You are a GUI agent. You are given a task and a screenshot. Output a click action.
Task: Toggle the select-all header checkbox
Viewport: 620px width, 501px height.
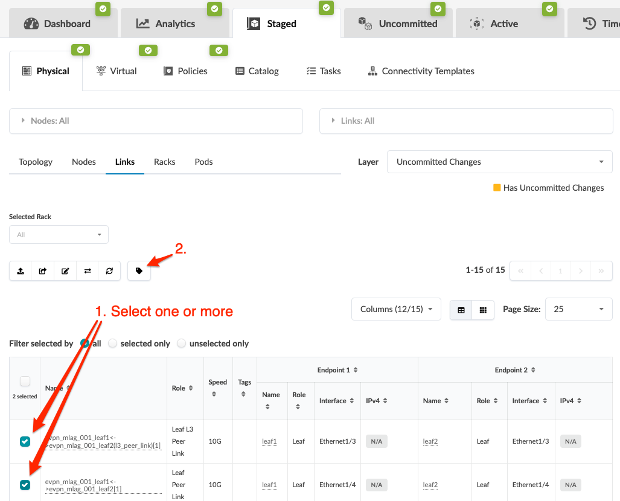coord(25,381)
